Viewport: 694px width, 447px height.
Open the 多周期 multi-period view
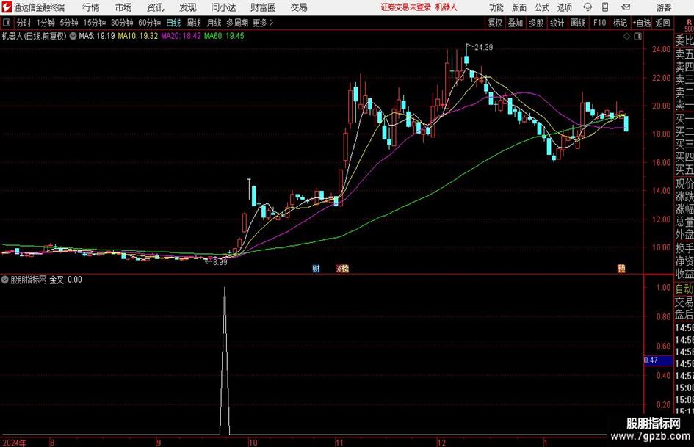237,23
